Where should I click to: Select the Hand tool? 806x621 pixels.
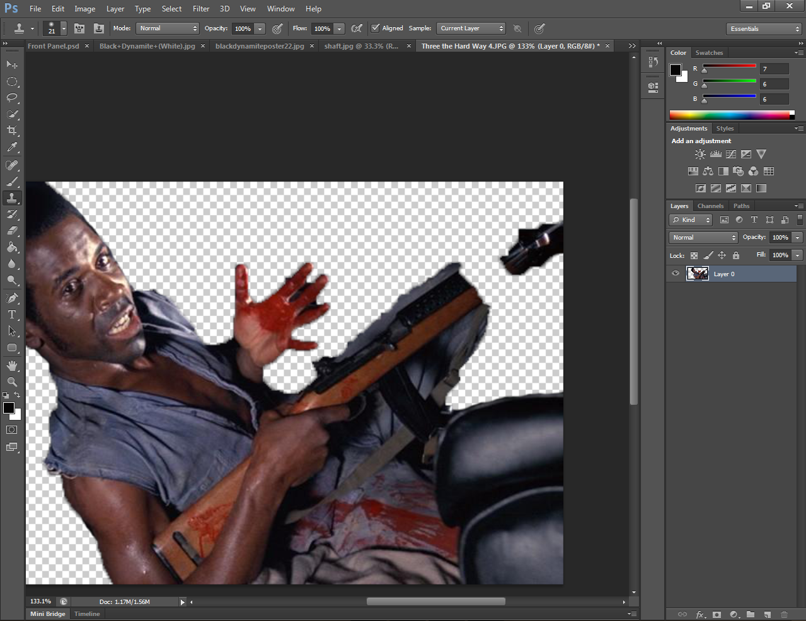[x=12, y=366]
